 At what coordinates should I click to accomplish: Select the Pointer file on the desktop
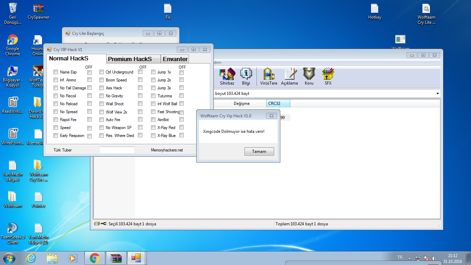pyautogui.click(x=38, y=200)
